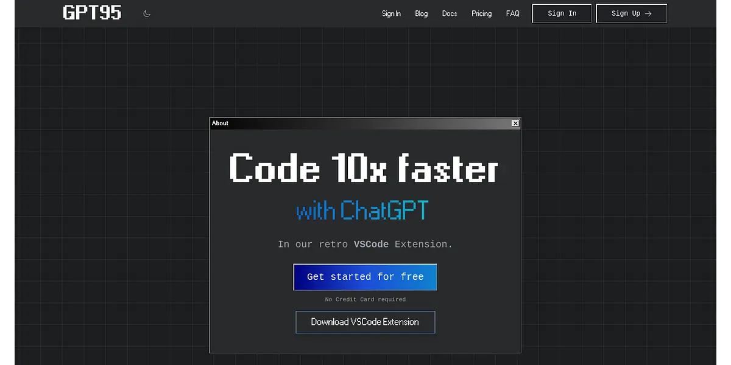The image size is (731, 365).
Task: Click the 'No Credit Card required' note
Action: coord(365,299)
